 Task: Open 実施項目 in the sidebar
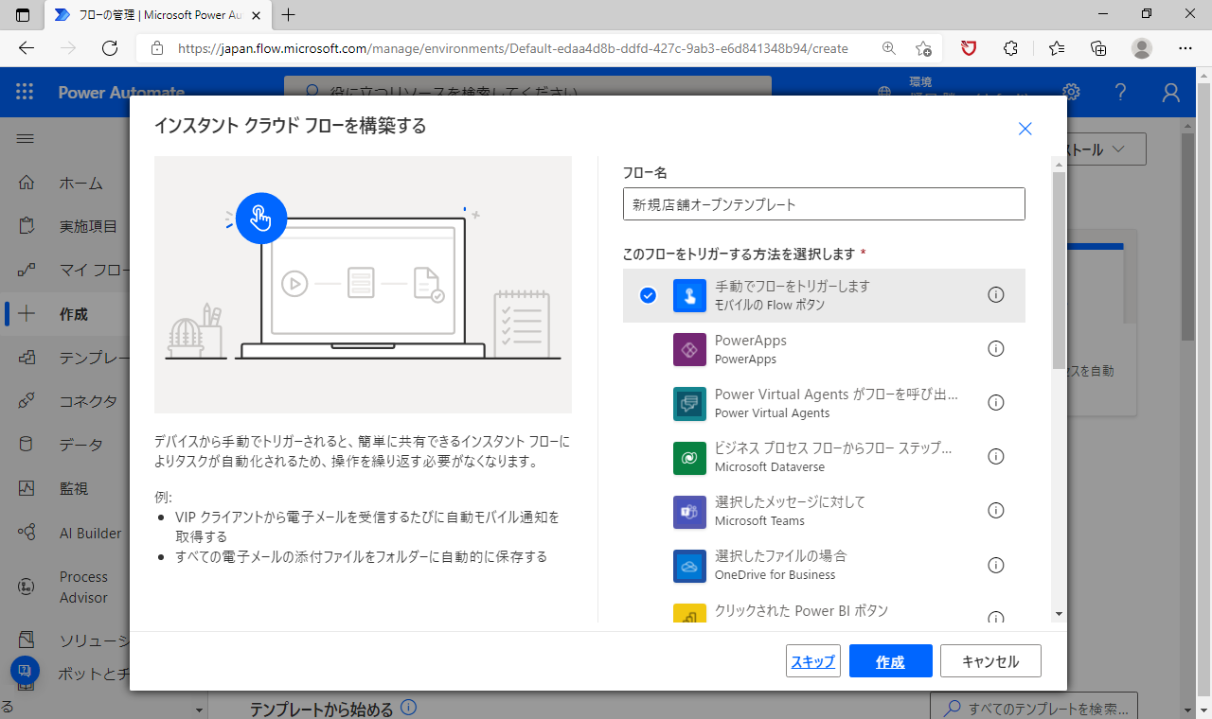[x=88, y=226]
